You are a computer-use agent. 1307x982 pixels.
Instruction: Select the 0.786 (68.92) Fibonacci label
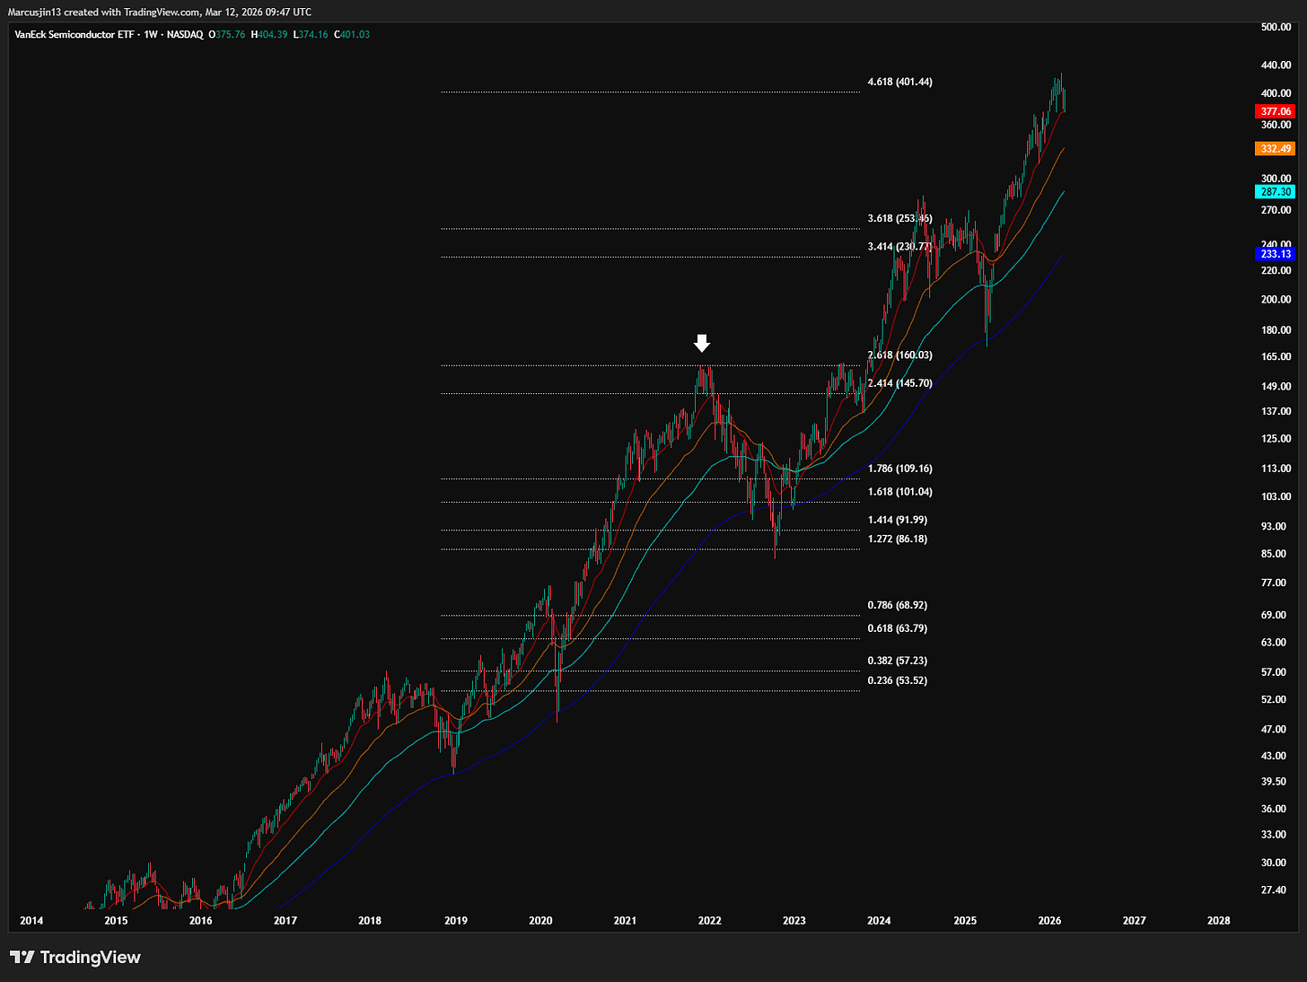pos(898,605)
